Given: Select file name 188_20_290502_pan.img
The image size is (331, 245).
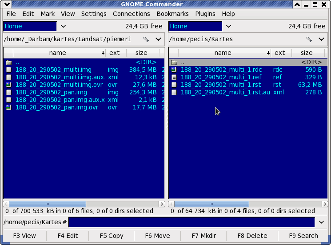Looking at the screenshot, I should click(51, 93).
